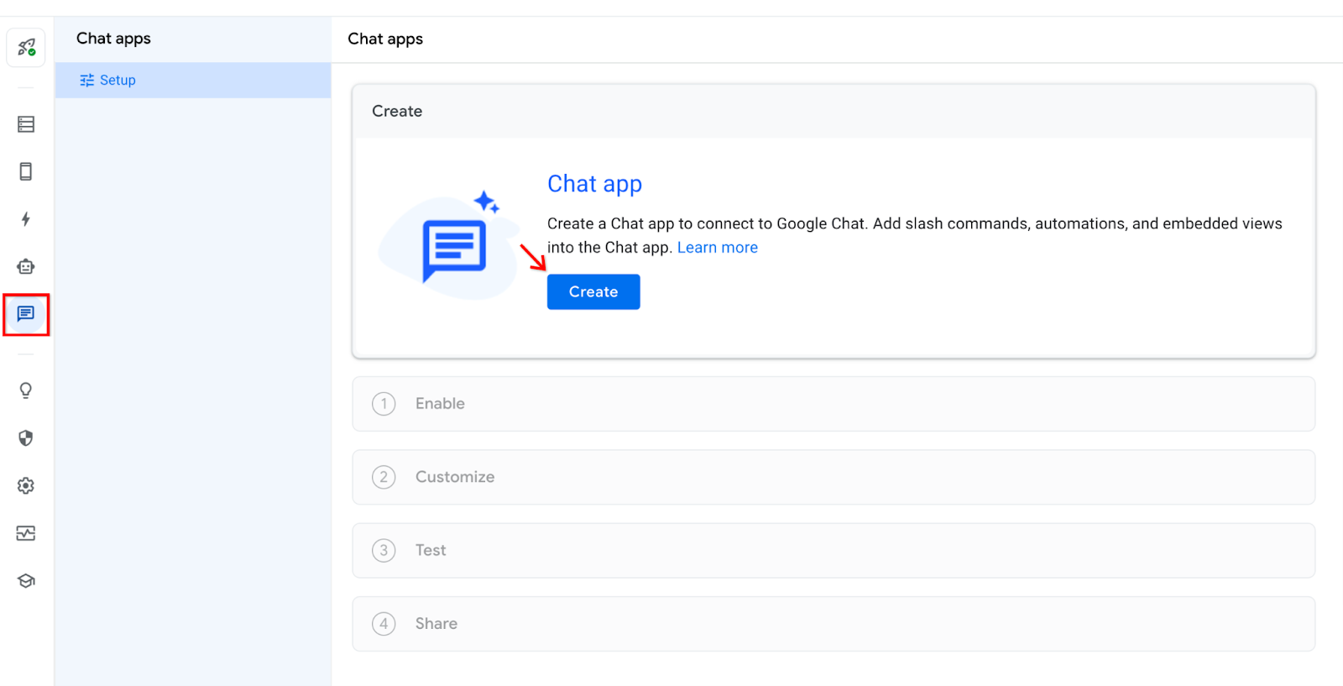Screen dimensions: 1343x686
Task: Open the Views phone icon
Action: coord(26,171)
